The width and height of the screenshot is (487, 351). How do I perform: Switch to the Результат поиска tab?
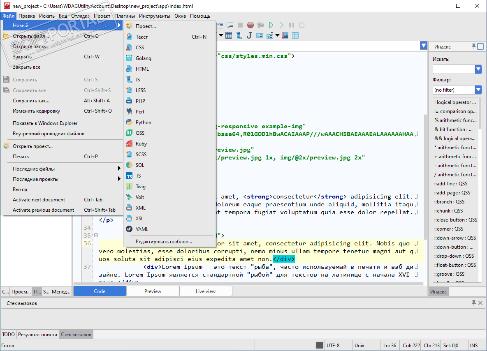37,335
